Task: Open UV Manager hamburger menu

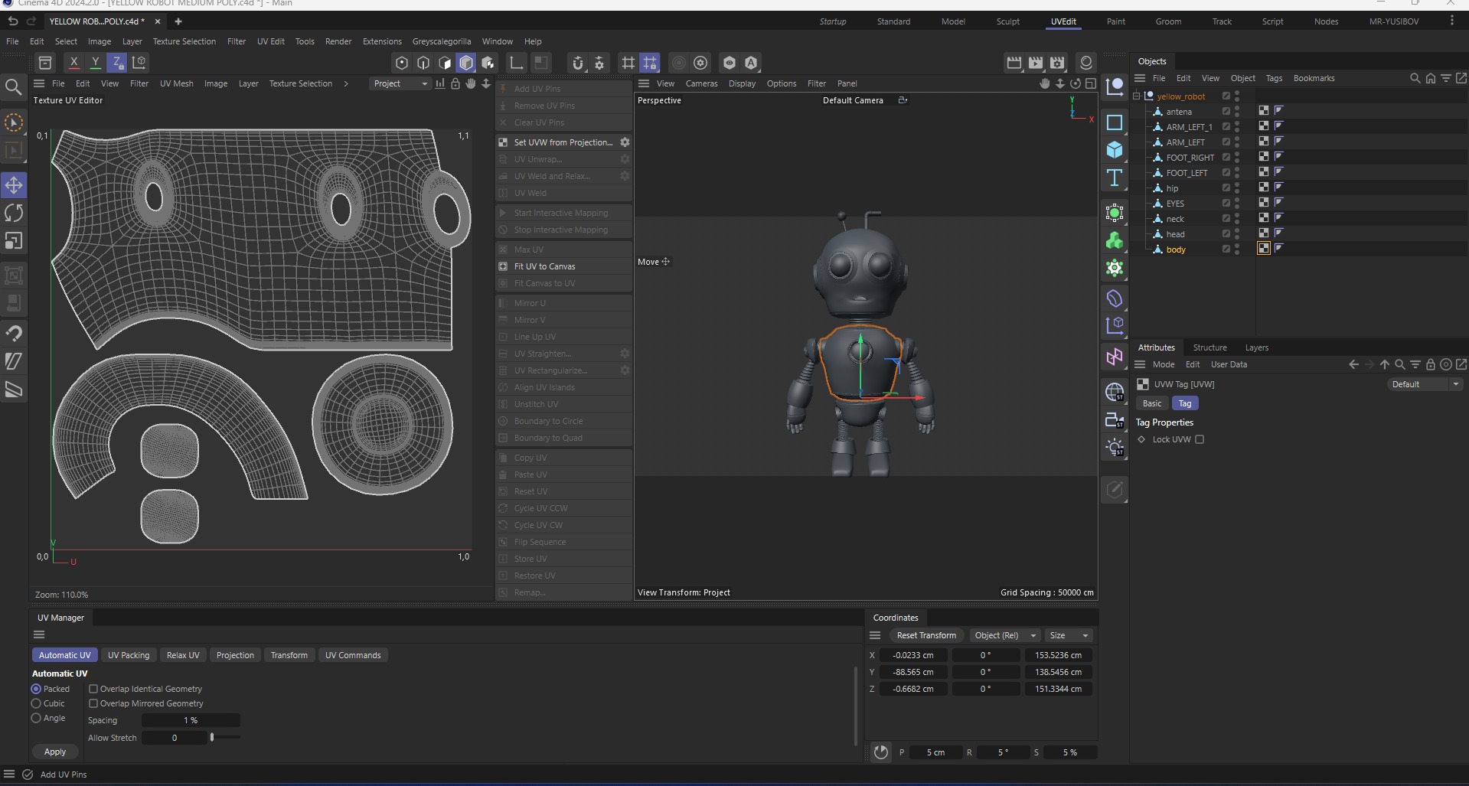Action: (39, 634)
